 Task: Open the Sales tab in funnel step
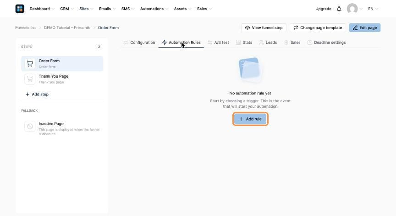coord(292,42)
